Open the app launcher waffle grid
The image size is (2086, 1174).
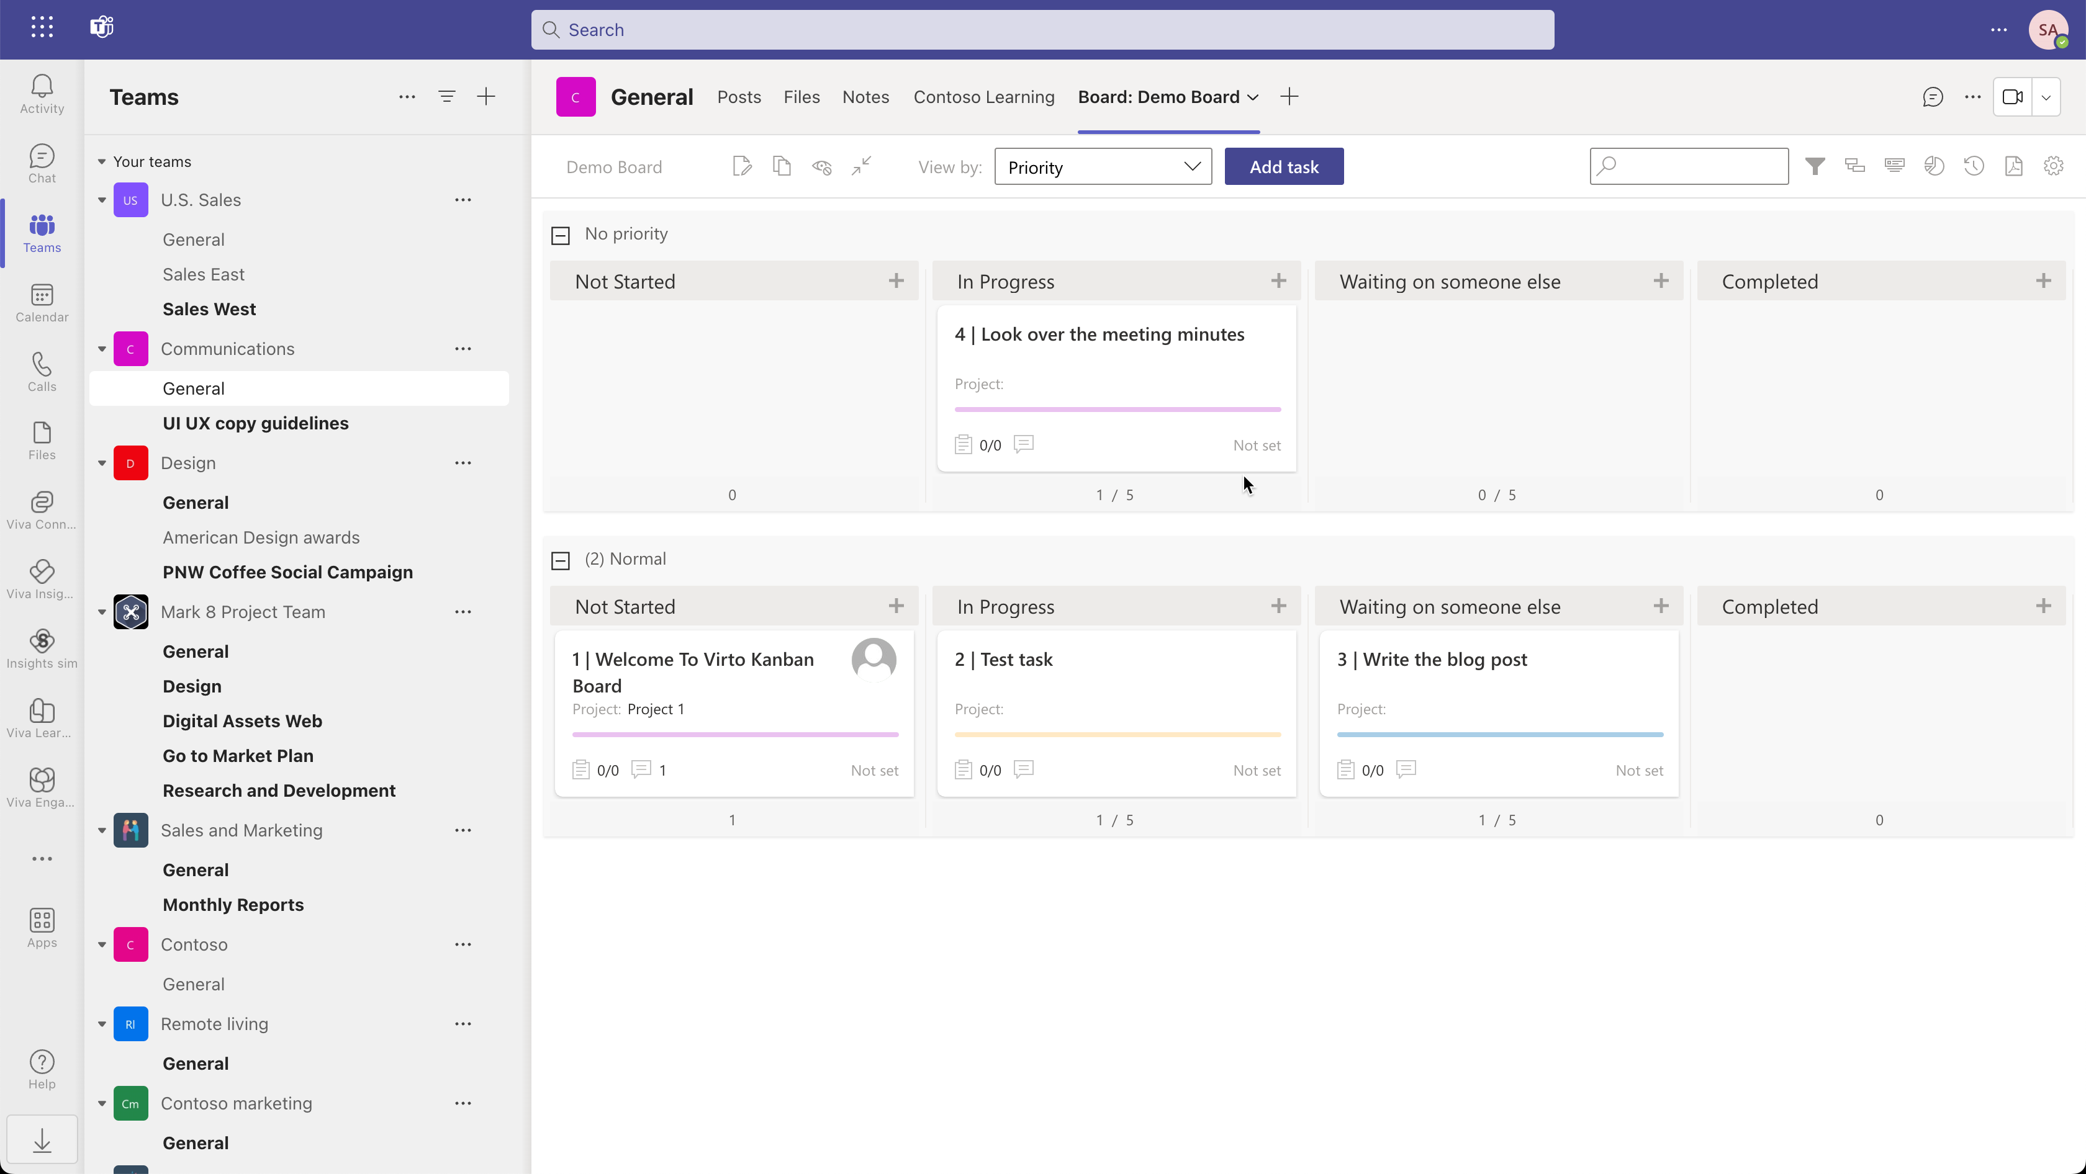[42, 27]
